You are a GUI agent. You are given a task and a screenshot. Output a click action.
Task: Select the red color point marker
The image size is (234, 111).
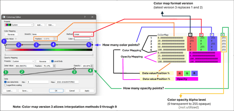click(x=22, y=45)
